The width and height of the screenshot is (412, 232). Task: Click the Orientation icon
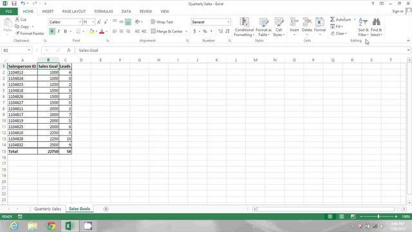[x=137, y=22]
